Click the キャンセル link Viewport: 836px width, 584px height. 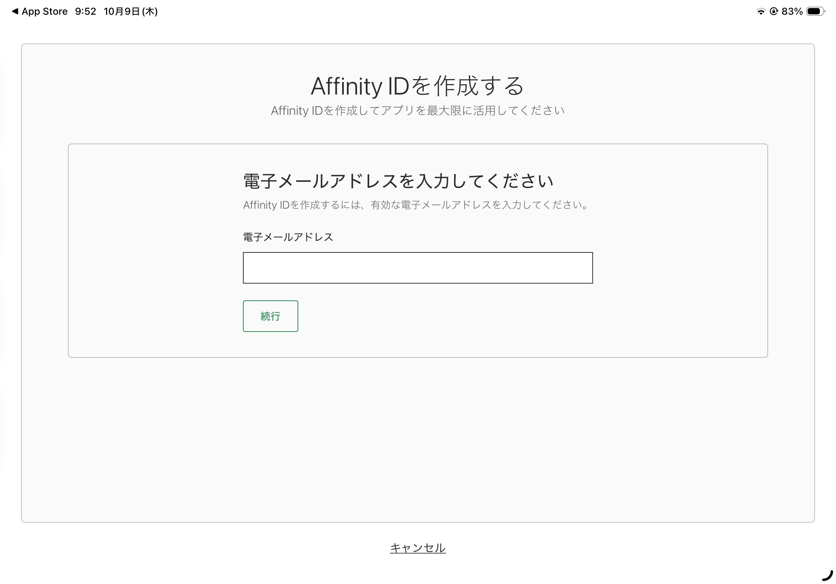(418, 548)
